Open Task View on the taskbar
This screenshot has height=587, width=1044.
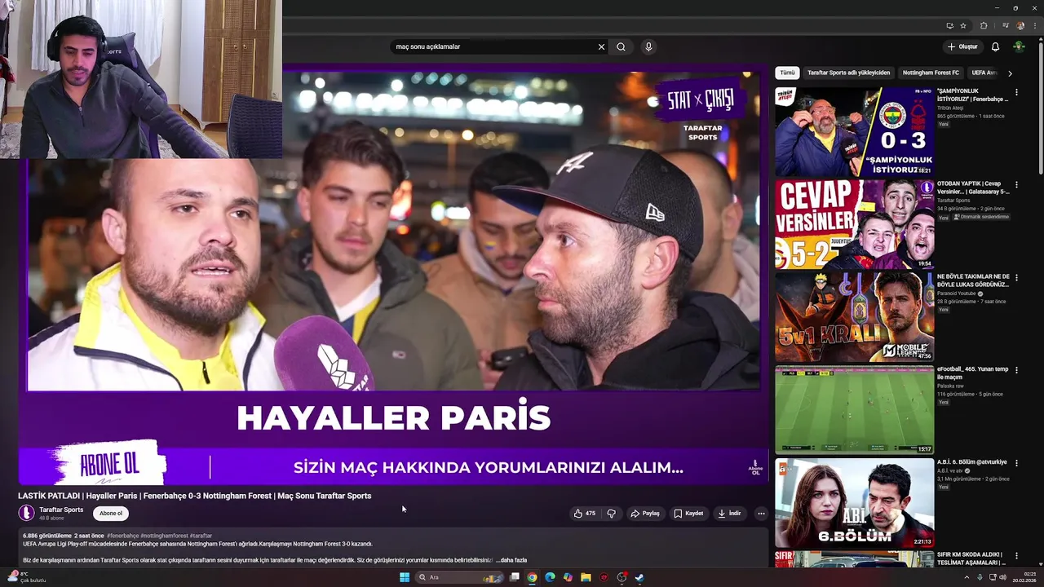point(515,577)
